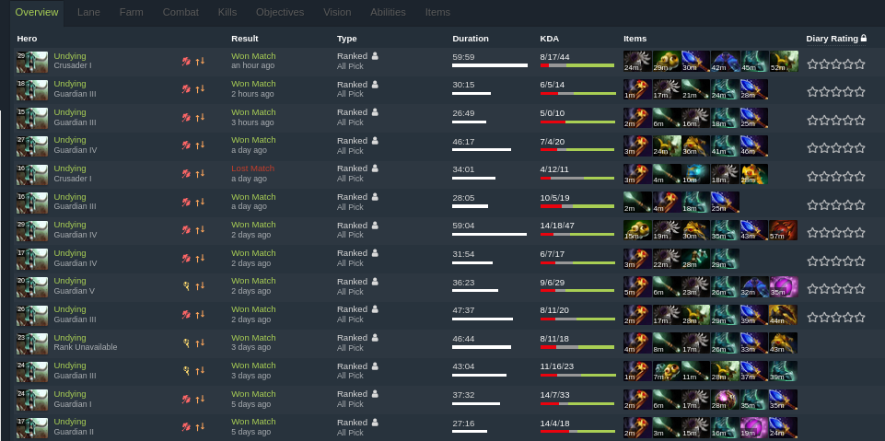Click party icon beside Ranked in 26:49 match

coord(375,112)
